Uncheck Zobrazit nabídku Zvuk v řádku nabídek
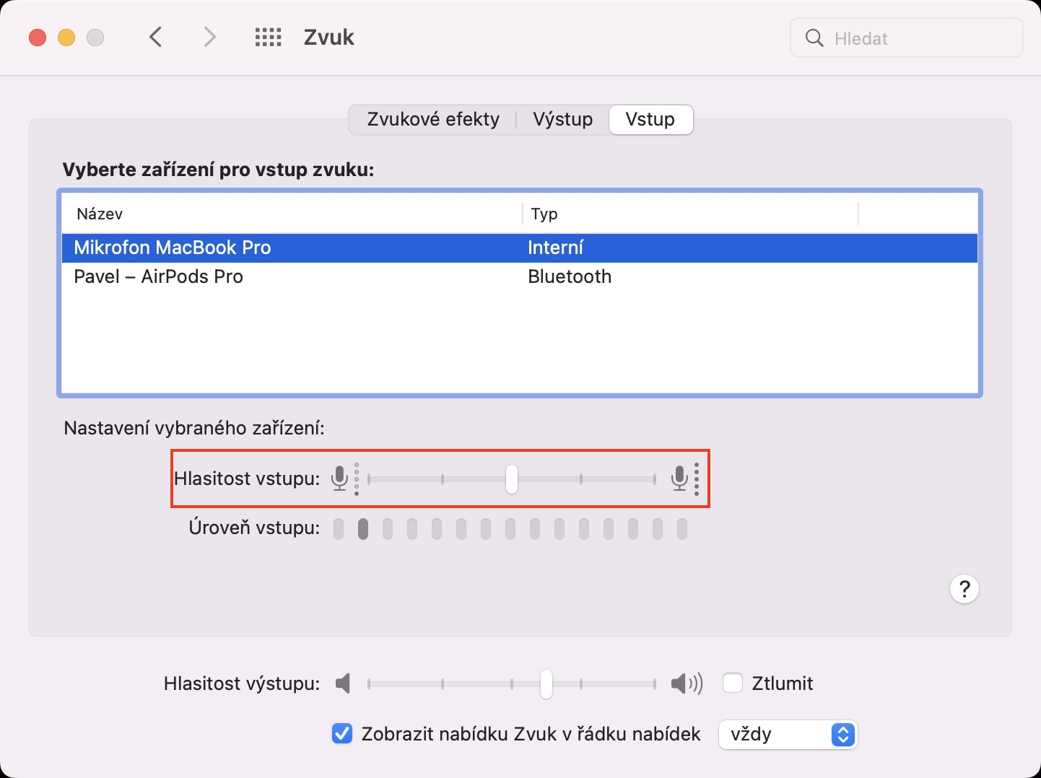1041x778 pixels. [341, 734]
